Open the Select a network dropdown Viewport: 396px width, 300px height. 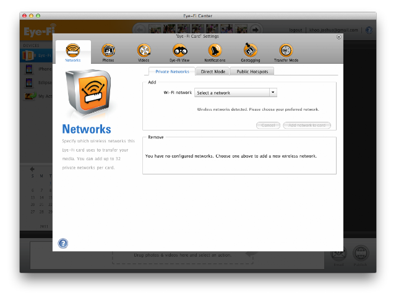(x=236, y=93)
